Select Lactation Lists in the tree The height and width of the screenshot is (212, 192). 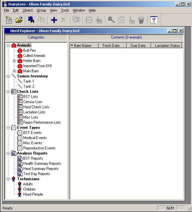pyautogui.click(x=34, y=112)
